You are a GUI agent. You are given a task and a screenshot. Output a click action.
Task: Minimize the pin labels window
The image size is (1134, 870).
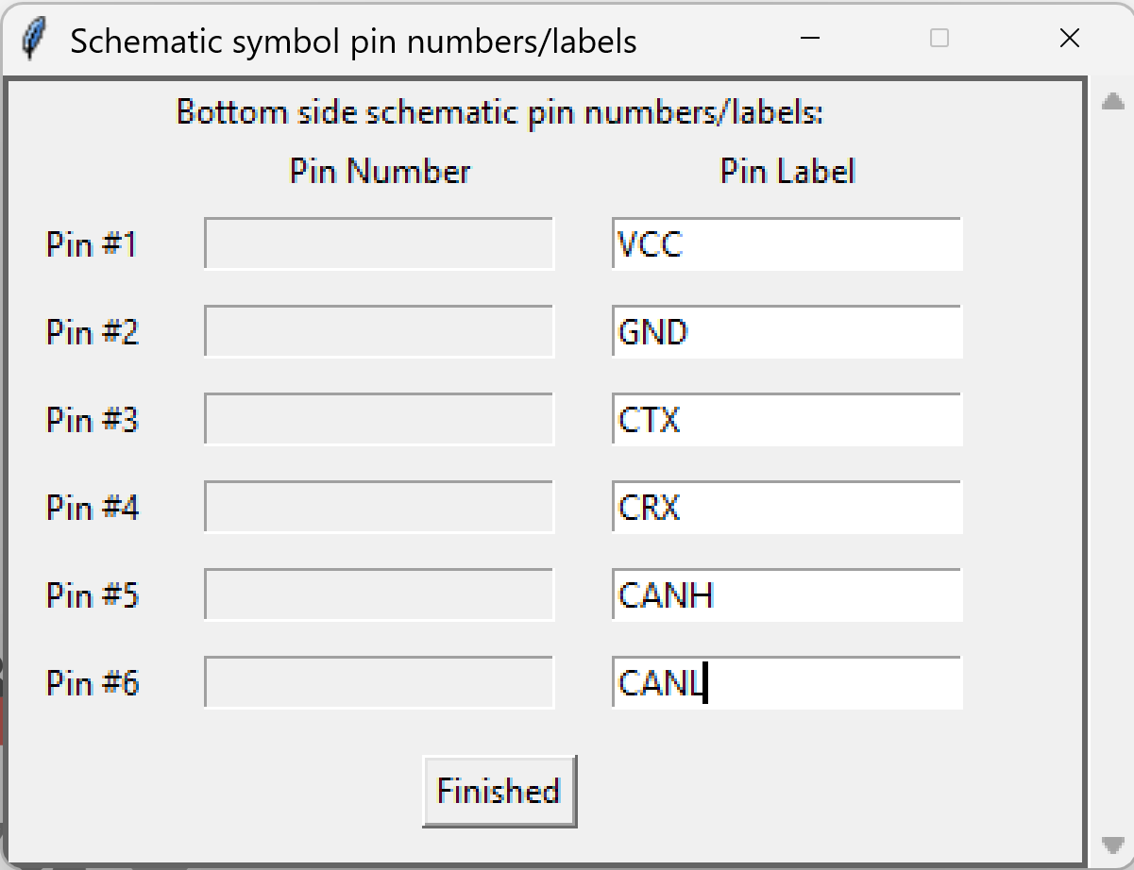coord(809,39)
